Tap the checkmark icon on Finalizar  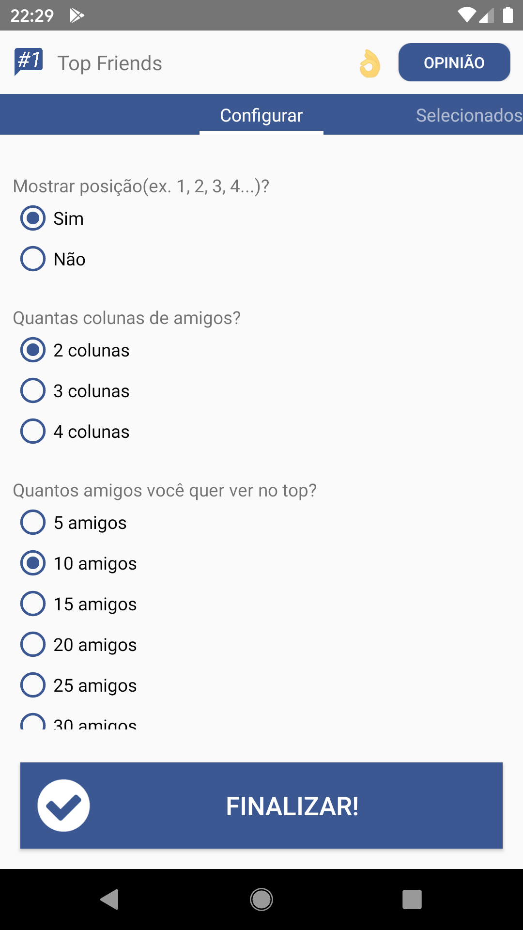[x=63, y=806]
